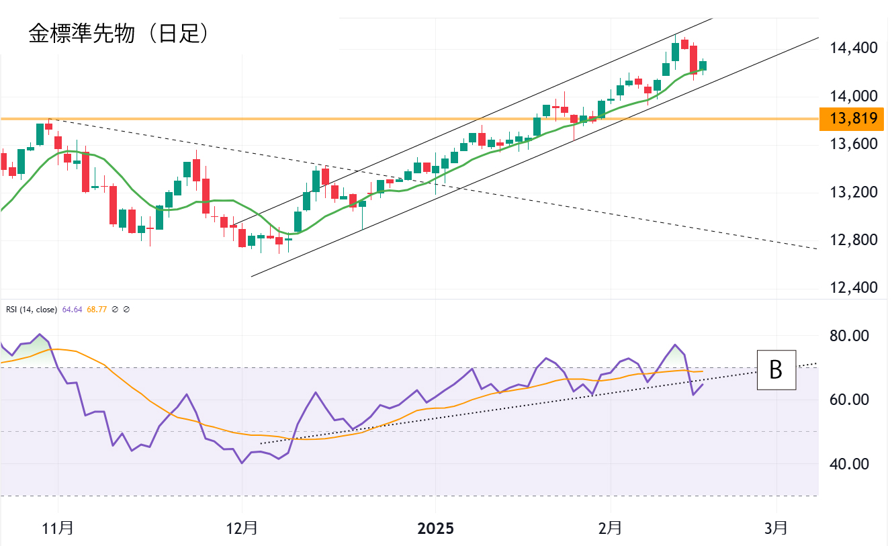Click the 40.00 RSI scale label
Viewport: 894px width, 546px height.
point(850,464)
